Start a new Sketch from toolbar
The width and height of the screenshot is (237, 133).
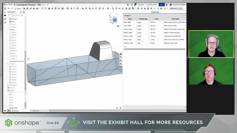pos(18,8)
